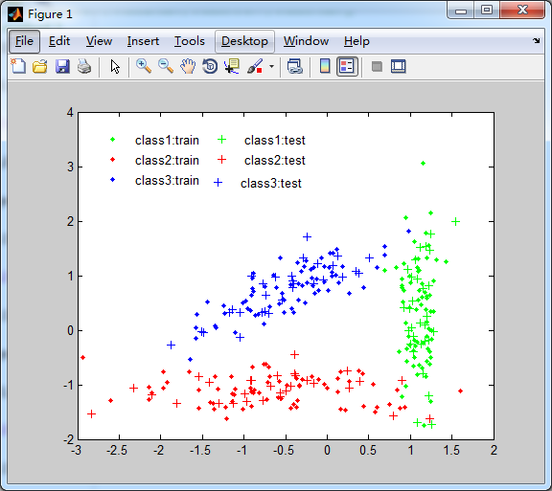The image size is (552, 491).
Task: Open the Tools menu
Action: click(x=190, y=41)
